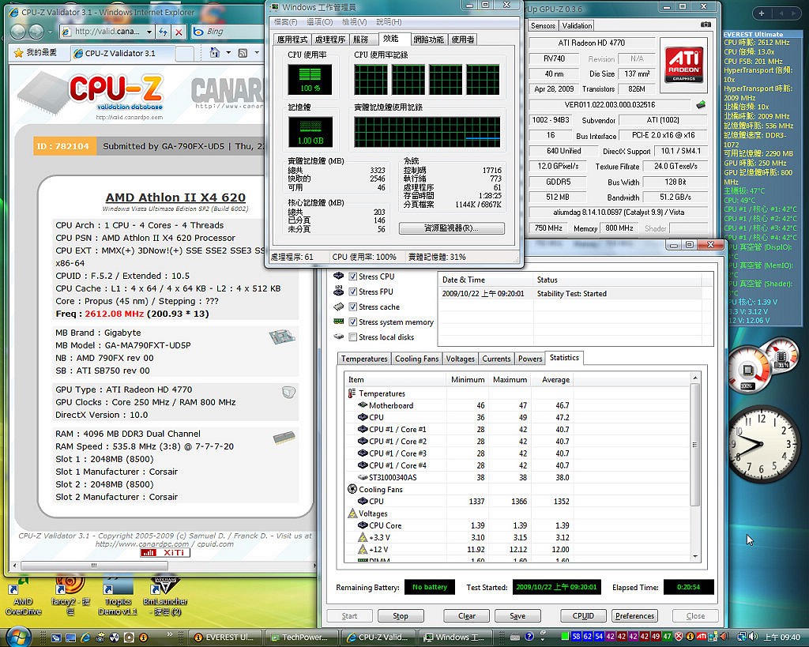Open the farcry2 desktop shortcut
The width and height of the screenshot is (809, 647).
coord(70,597)
